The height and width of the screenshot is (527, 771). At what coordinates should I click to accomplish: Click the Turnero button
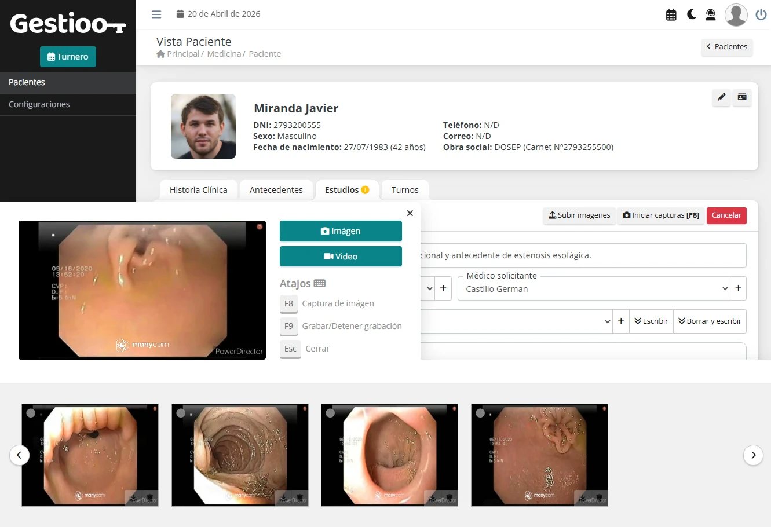tap(68, 57)
